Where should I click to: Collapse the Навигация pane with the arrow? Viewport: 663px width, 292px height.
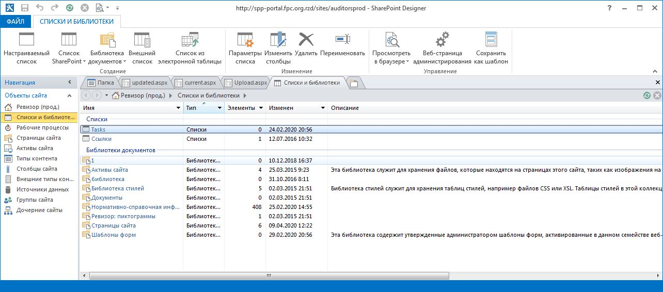70,83
